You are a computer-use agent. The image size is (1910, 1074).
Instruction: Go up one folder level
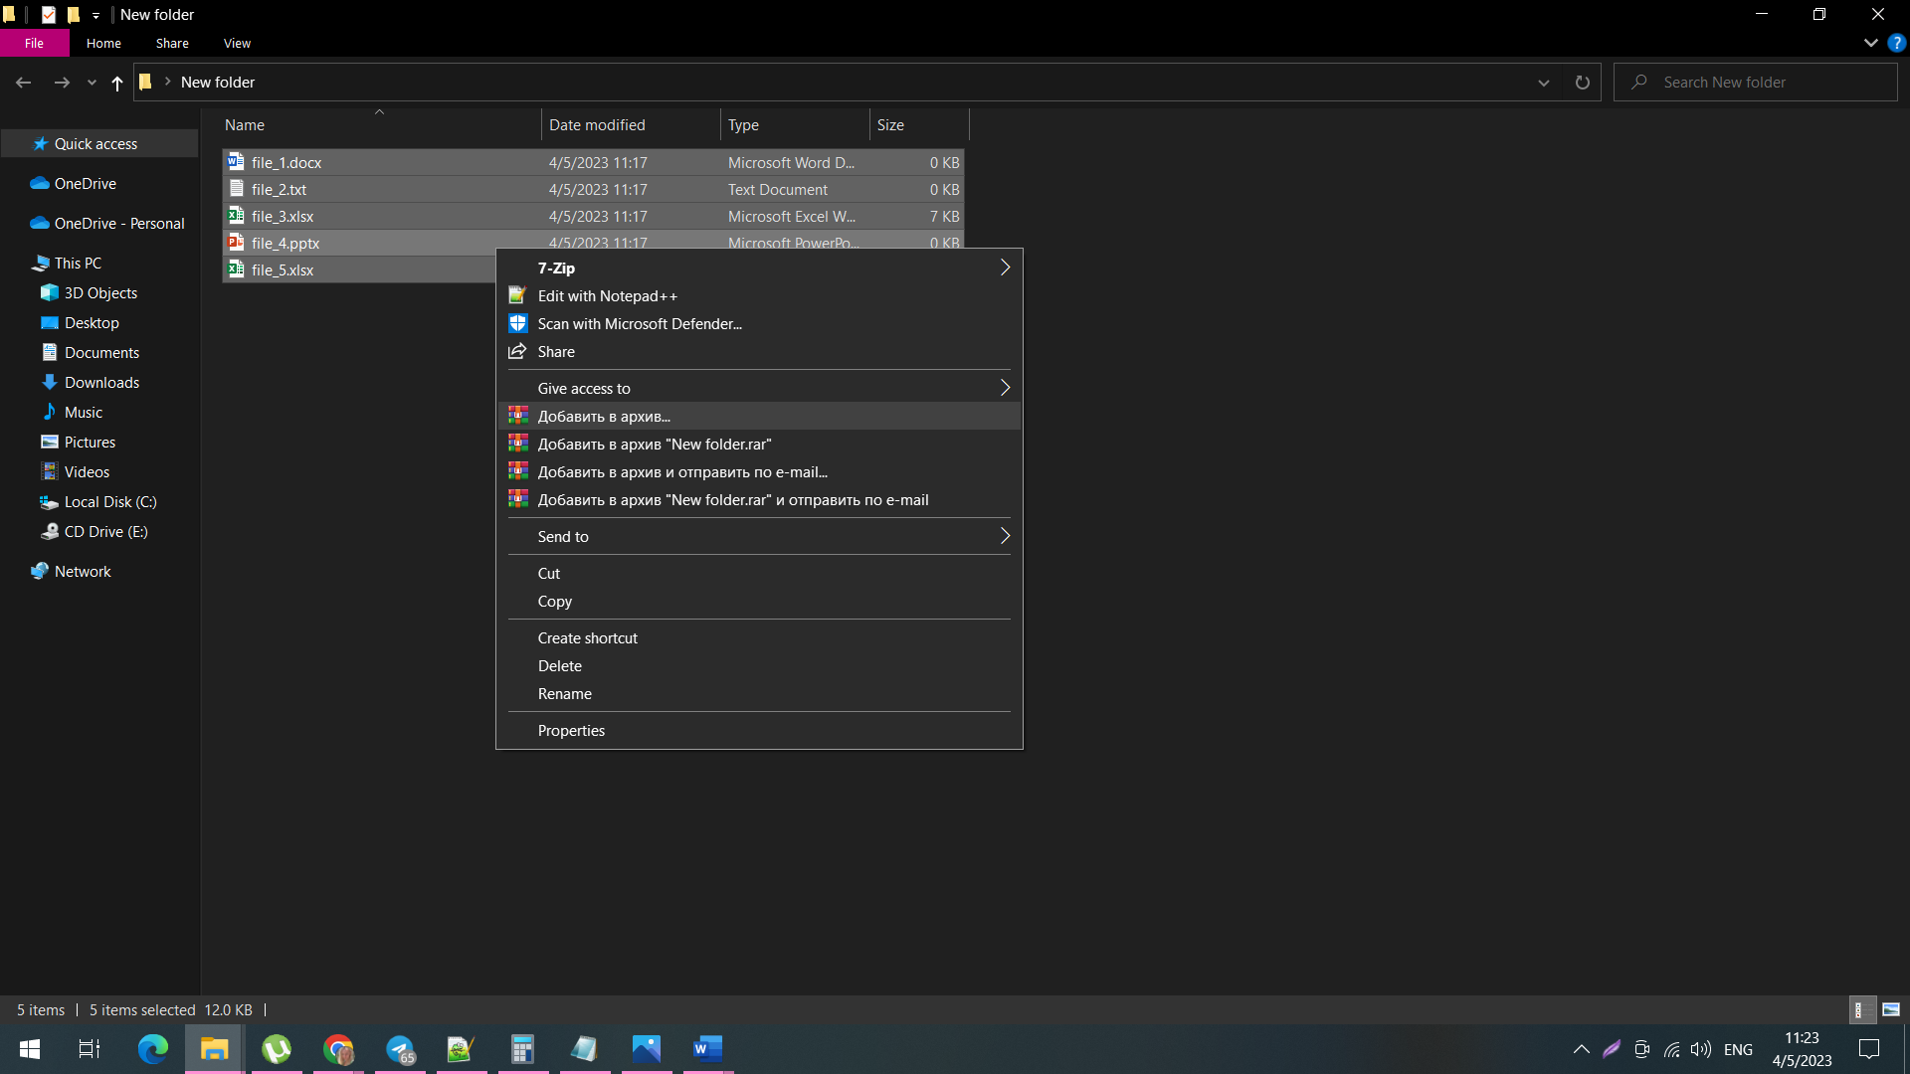(x=117, y=83)
